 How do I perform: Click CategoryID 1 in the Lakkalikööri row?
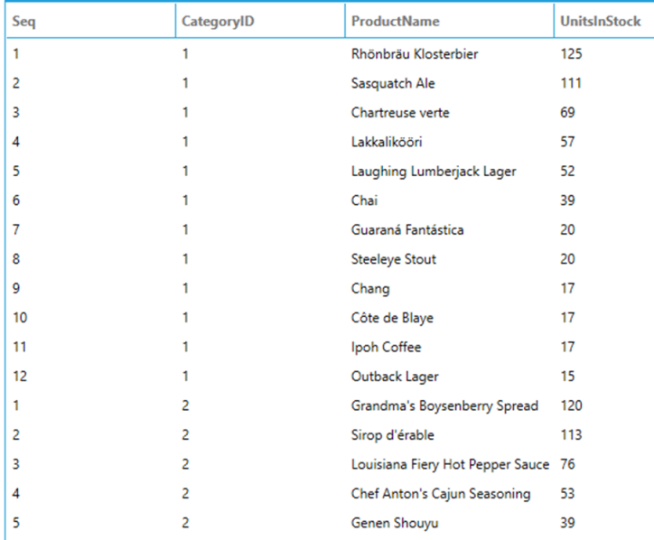(x=185, y=142)
